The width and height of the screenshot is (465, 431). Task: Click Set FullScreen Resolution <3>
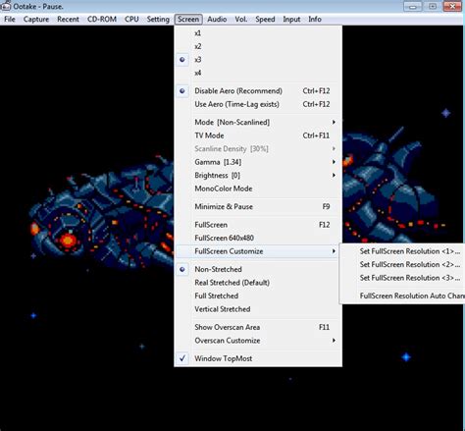point(403,278)
